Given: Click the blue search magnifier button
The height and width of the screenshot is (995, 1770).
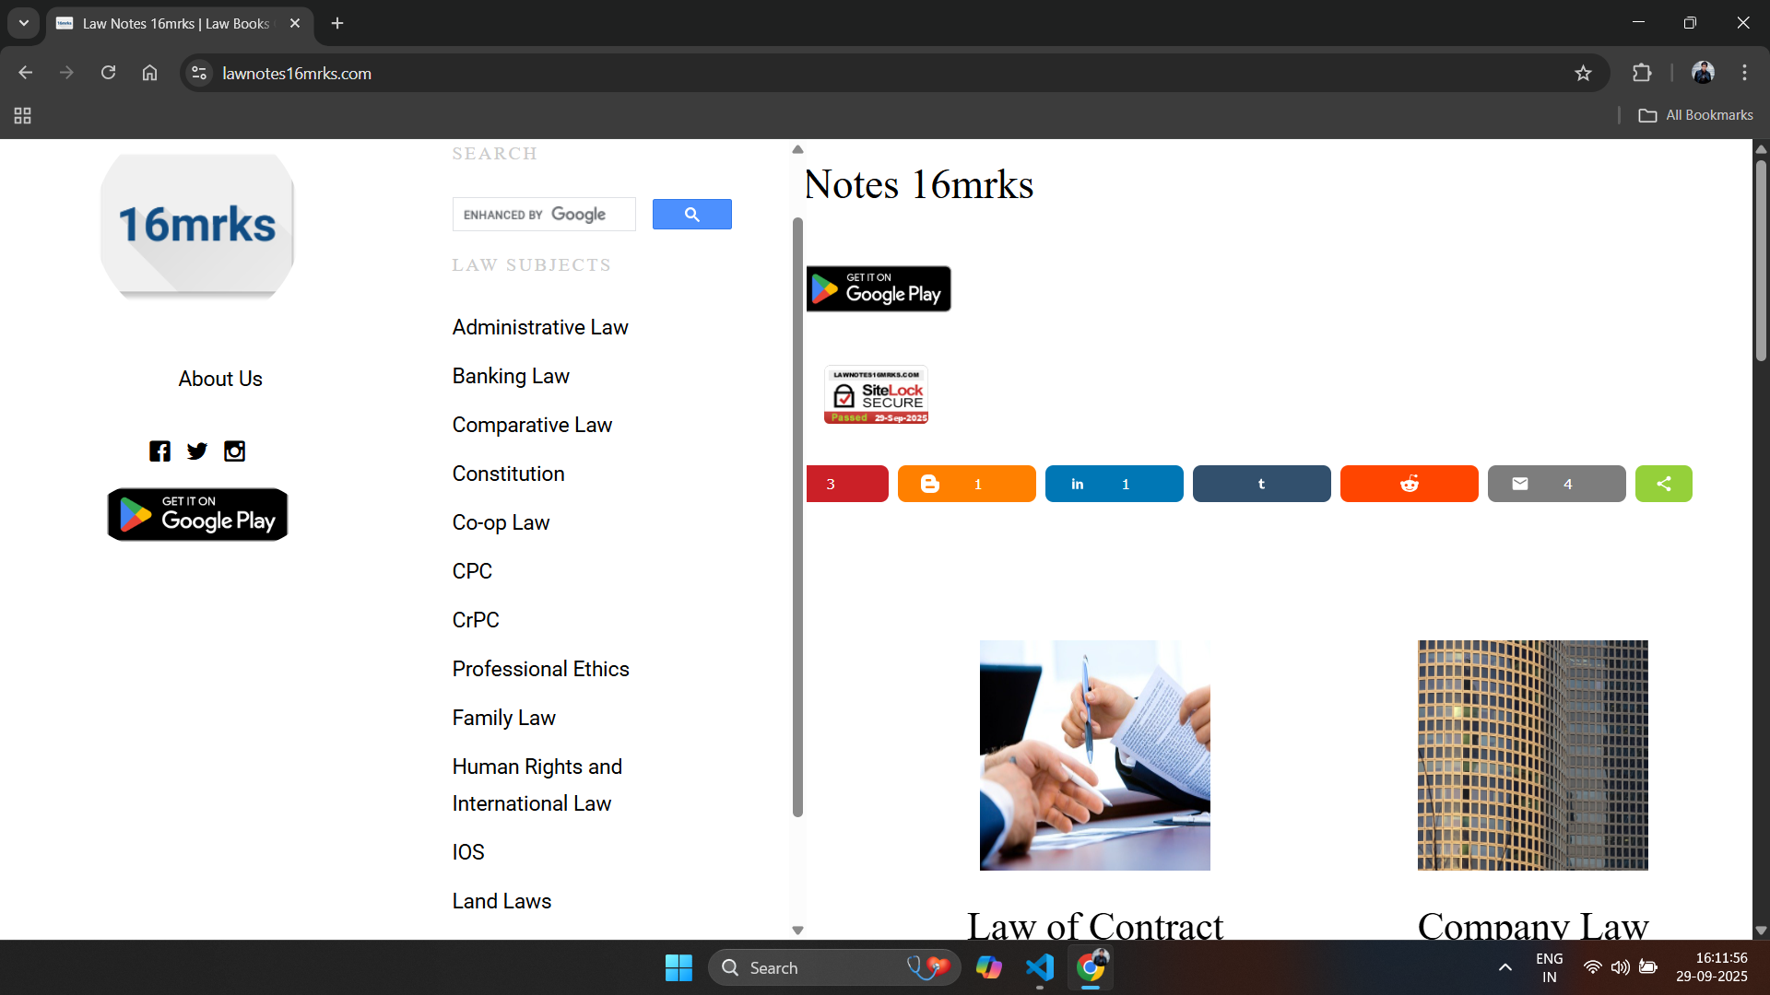Looking at the screenshot, I should 691,215.
